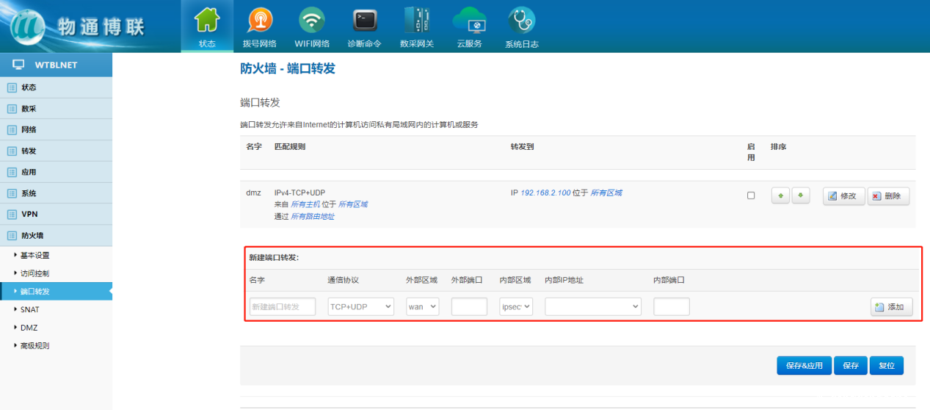Open 云服务 cloud service icon
930x410 pixels.
tap(469, 21)
